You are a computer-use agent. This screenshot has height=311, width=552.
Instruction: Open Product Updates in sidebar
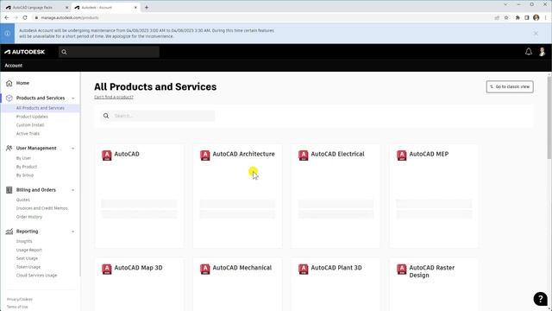[x=32, y=117]
